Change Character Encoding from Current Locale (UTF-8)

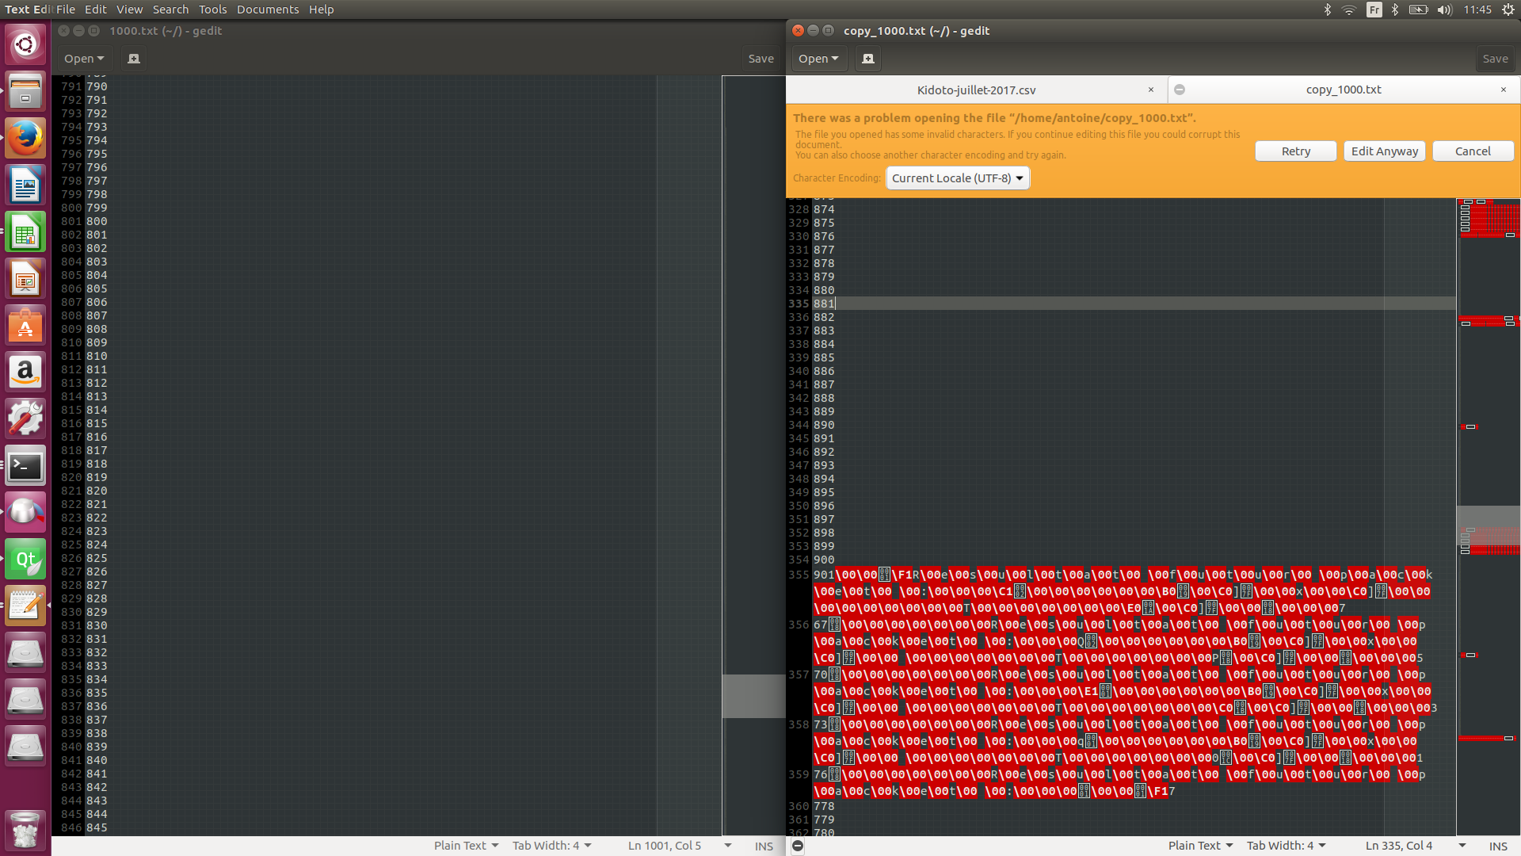click(956, 178)
